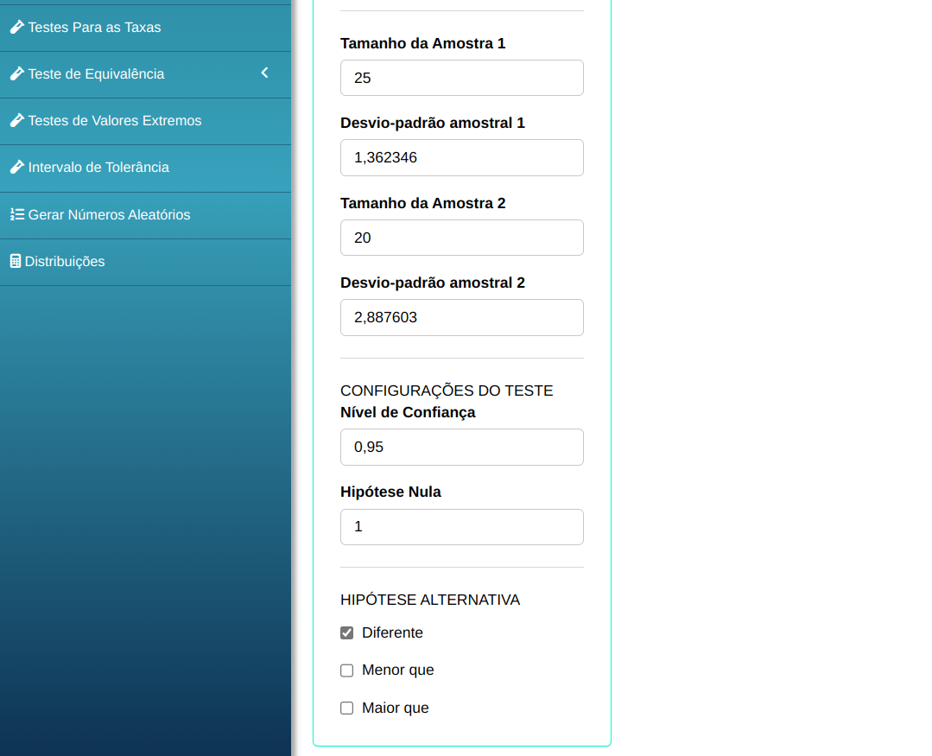Open the Testes Para as Taxas menu
Screen dimensions: 932x756
tap(94, 28)
